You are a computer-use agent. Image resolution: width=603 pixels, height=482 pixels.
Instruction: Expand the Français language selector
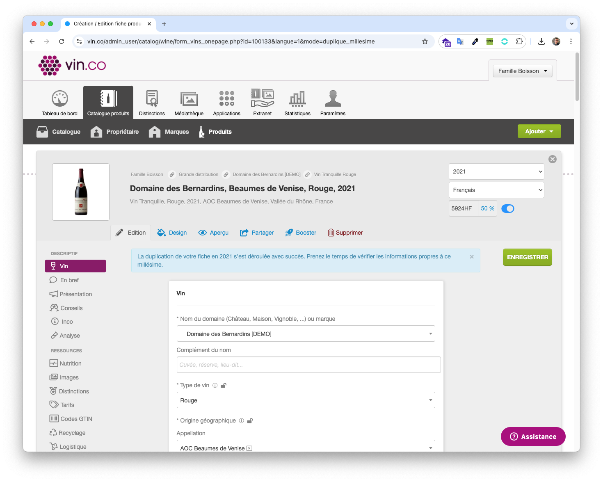[x=496, y=190]
